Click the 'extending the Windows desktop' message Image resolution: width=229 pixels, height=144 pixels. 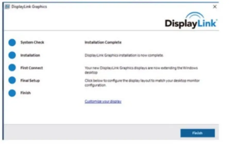(x=141, y=70)
